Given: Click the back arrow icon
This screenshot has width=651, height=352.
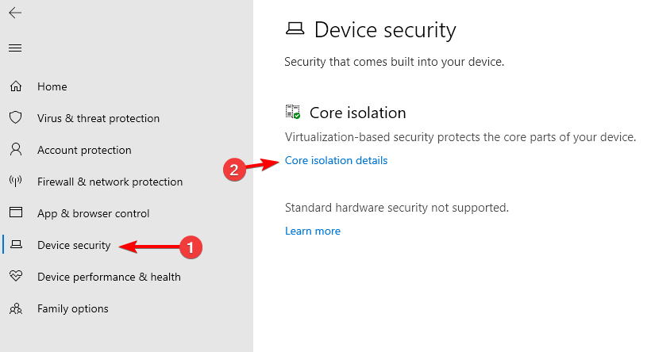Looking at the screenshot, I should click(15, 13).
